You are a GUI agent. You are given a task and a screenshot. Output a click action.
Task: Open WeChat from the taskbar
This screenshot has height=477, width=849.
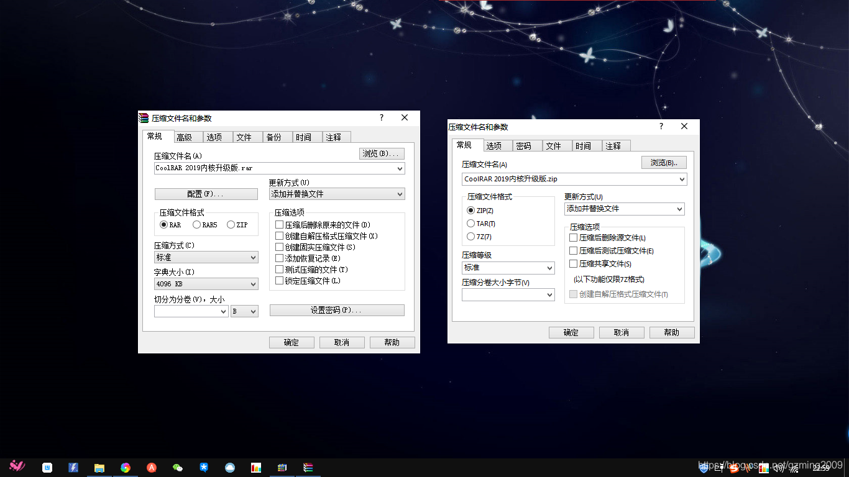pyautogui.click(x=178, y=468)
